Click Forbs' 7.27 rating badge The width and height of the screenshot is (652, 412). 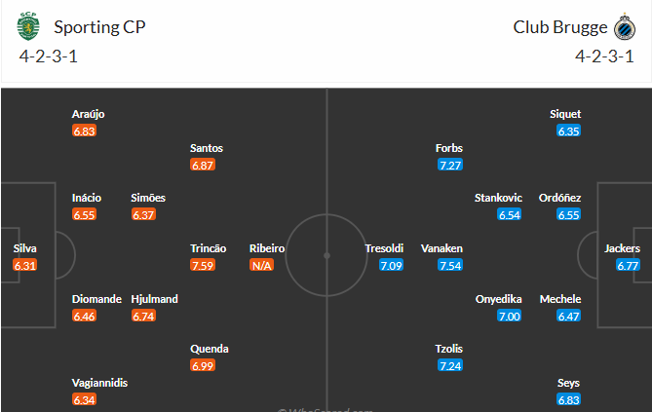(450, 165)
